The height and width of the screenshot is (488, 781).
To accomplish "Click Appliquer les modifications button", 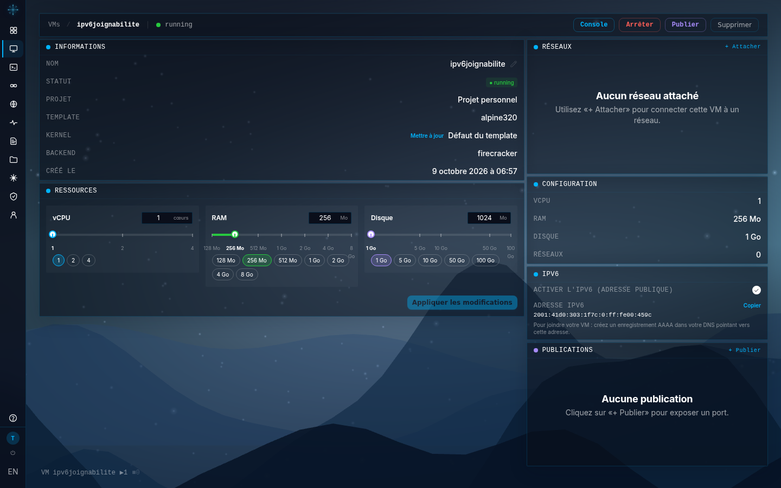I will pyautogui.click(x=462, y=303).
